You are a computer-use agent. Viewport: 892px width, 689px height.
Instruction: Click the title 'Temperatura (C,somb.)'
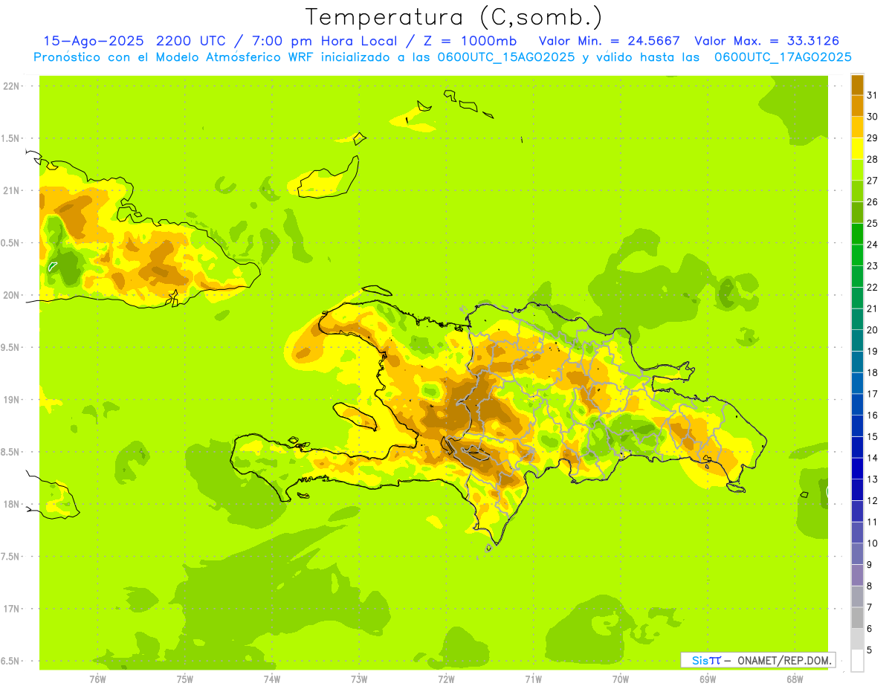pos(454,17)
